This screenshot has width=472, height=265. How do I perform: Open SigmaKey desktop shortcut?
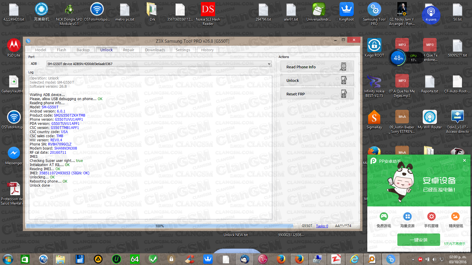click(x=374, y=120)
